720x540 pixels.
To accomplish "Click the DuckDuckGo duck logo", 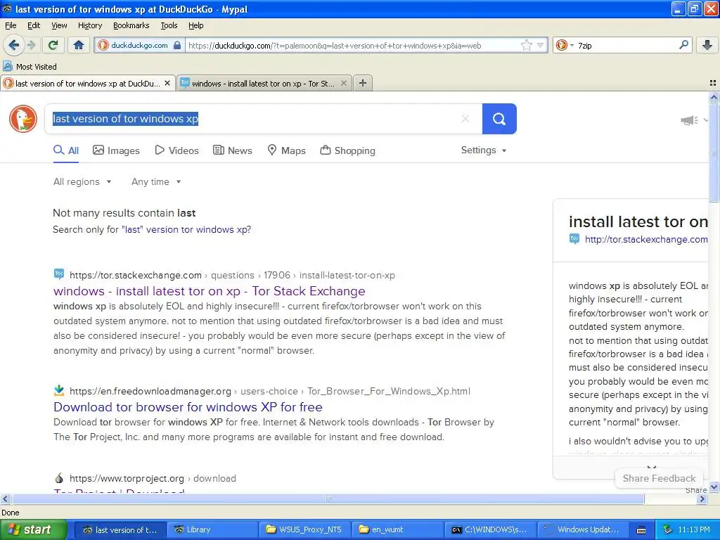I will click(23, 119).
